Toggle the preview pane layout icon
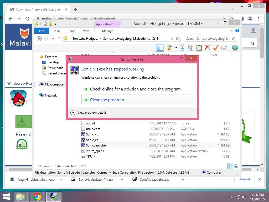269x202 pixels. click(160, 48)
